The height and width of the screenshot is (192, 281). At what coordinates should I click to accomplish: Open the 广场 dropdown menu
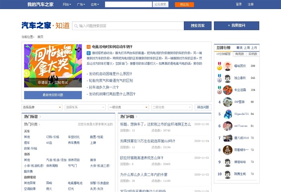[81, 4]
